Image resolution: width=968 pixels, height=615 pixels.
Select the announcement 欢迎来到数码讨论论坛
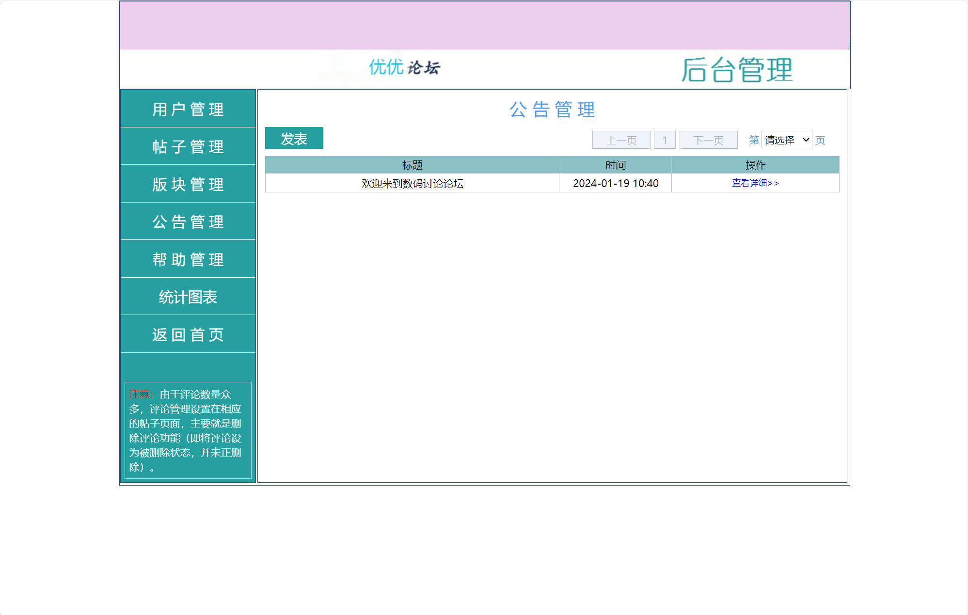412,184
